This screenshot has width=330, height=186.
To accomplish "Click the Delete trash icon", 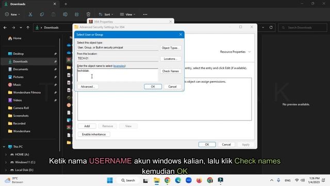I will 88,14.
